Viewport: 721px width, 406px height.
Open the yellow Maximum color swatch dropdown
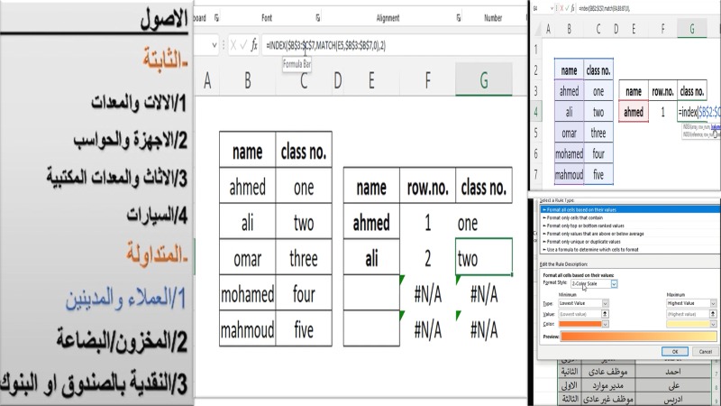tap(713, 324)
